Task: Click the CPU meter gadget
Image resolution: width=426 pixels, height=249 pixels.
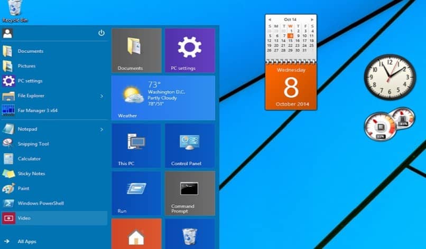Action: [x=381, y=127]
